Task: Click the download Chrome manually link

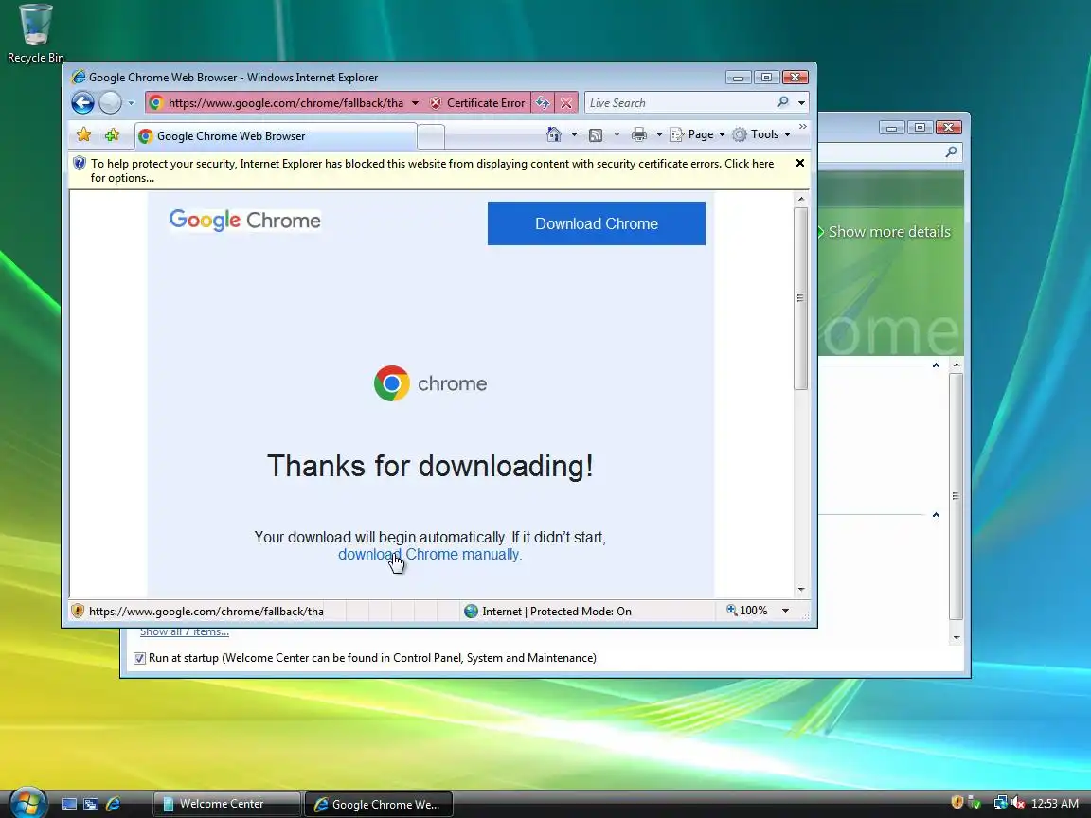Action: coord(430,555)
